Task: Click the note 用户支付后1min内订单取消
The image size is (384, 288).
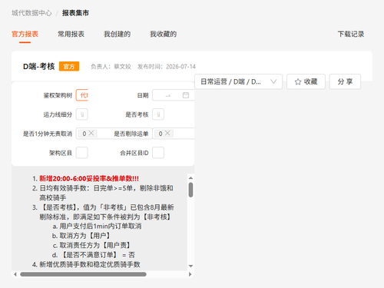Action: 101,226
